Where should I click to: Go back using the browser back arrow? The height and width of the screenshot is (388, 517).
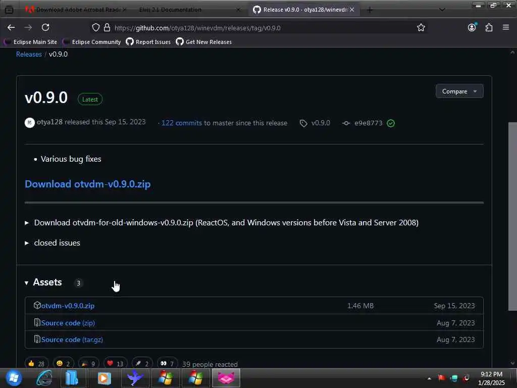pyautogui.click(x=11, y=28)
